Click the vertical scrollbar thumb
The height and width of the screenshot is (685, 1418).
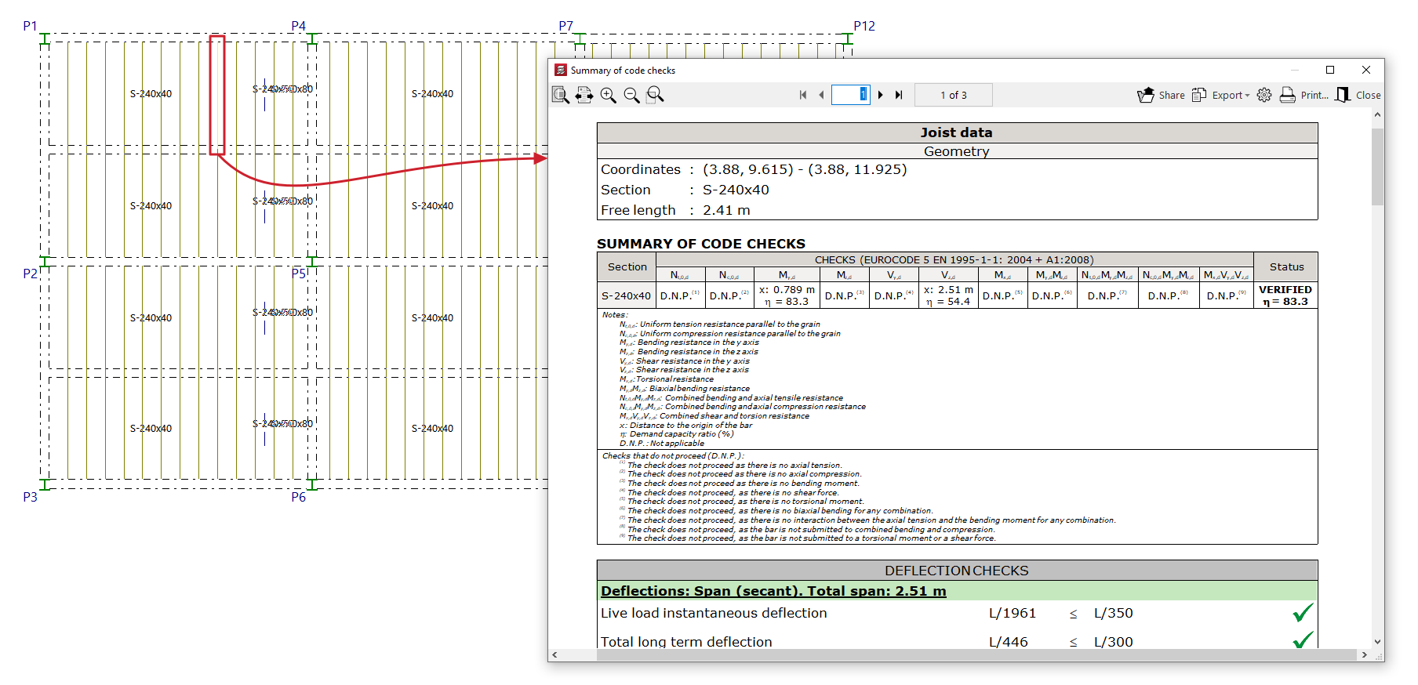point(1377,166)
